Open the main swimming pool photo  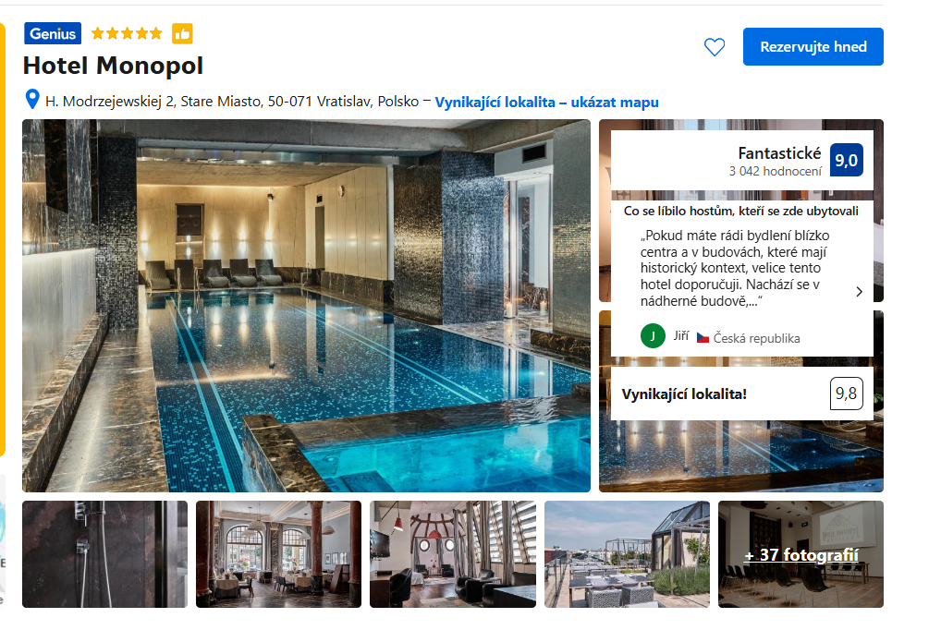[x=306, y=306]
